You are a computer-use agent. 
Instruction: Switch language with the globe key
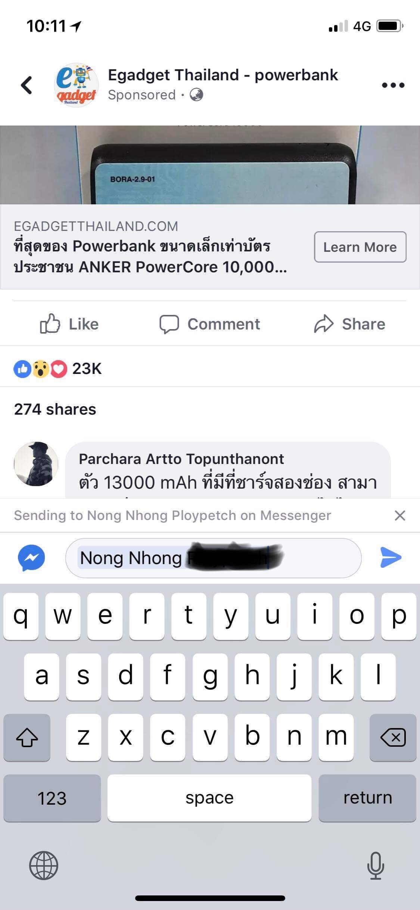pos(44,865)
